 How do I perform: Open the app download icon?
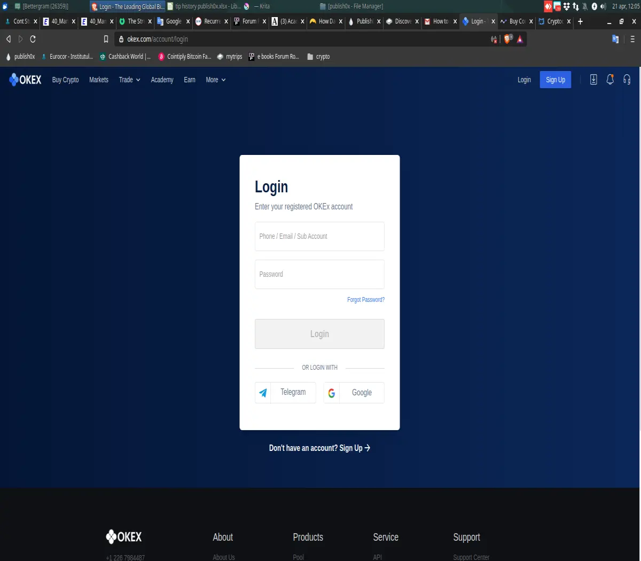pos(593,80)
